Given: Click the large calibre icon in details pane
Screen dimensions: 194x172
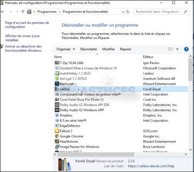Looking at the screenshot, I should pos(65,165).
